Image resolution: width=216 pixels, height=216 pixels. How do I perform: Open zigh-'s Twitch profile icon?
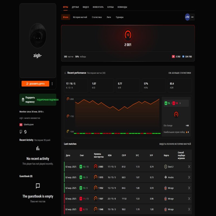point(21,132)
